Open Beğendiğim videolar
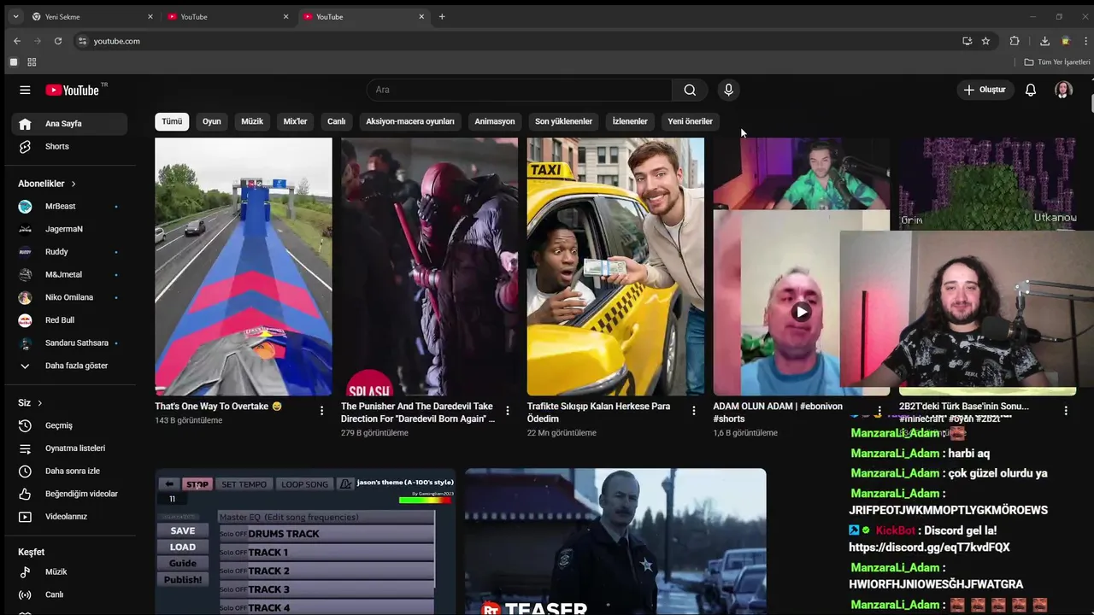1094x615 pixels. (x=69, y=494)
